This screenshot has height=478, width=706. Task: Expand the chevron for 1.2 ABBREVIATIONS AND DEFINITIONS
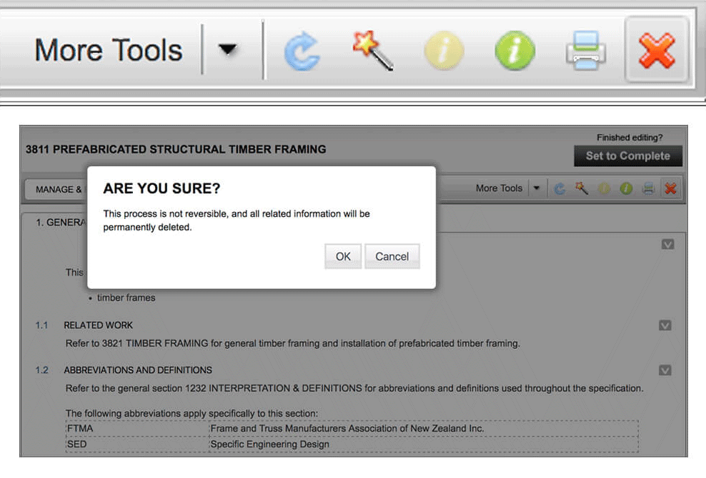665,370
